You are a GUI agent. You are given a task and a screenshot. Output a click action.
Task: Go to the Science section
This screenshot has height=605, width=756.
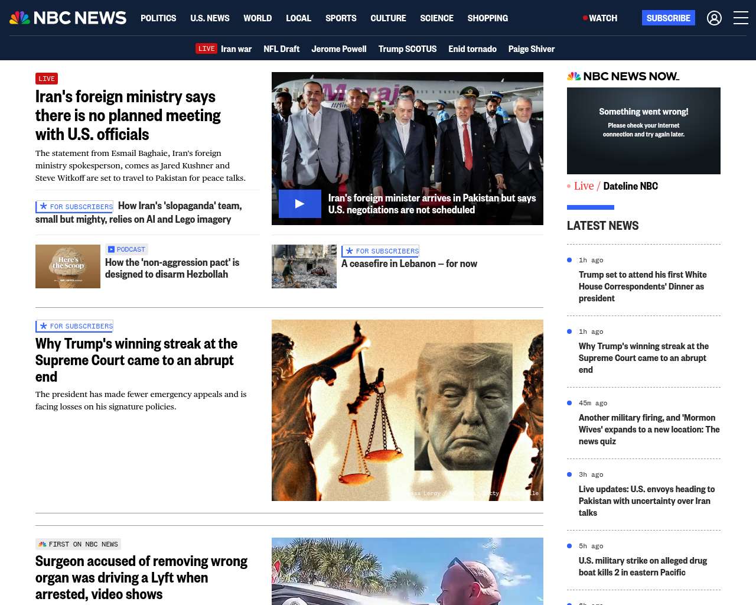coord(436,18)
